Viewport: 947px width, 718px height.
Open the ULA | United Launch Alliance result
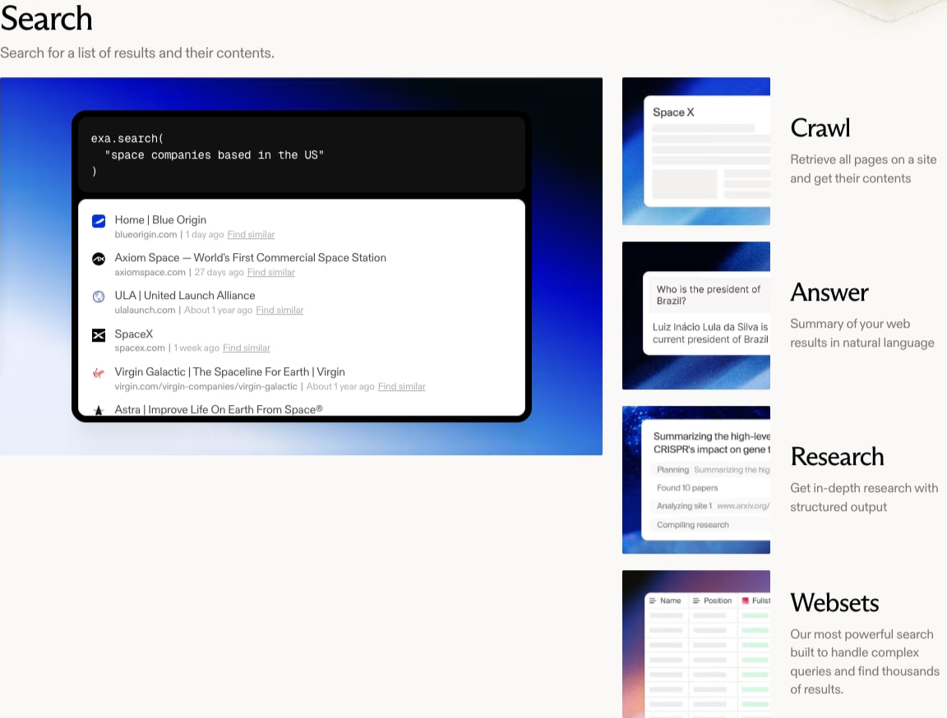coord(185,295)
